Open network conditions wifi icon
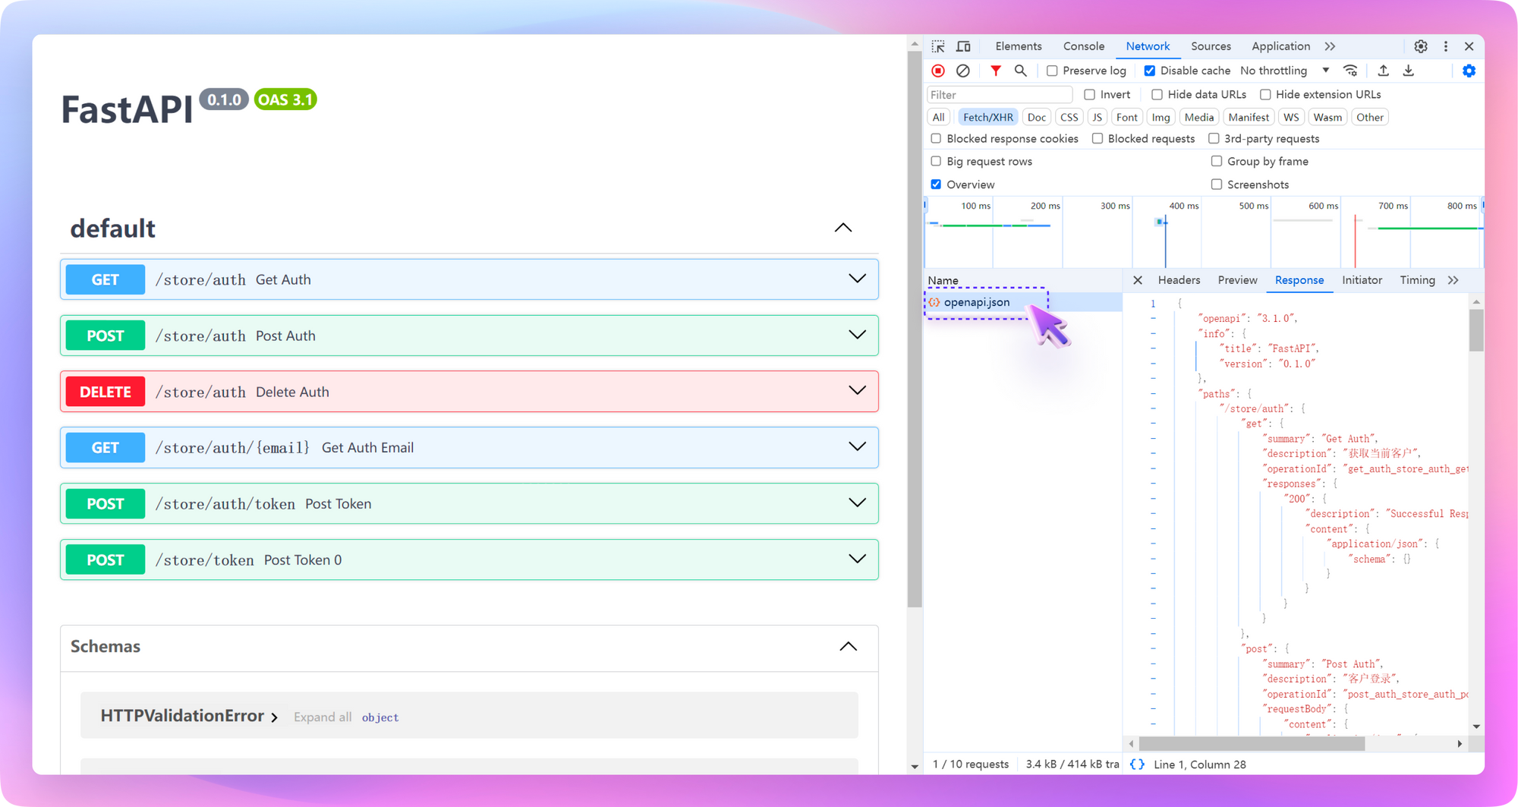The height and width of the screenshot is (807, 1518). [1350, 71]
